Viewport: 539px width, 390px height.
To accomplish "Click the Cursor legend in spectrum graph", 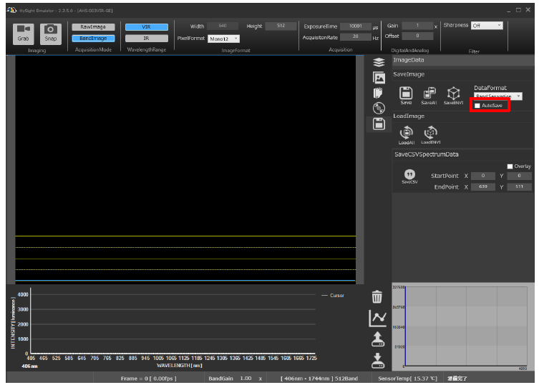I will click(333, 295).
